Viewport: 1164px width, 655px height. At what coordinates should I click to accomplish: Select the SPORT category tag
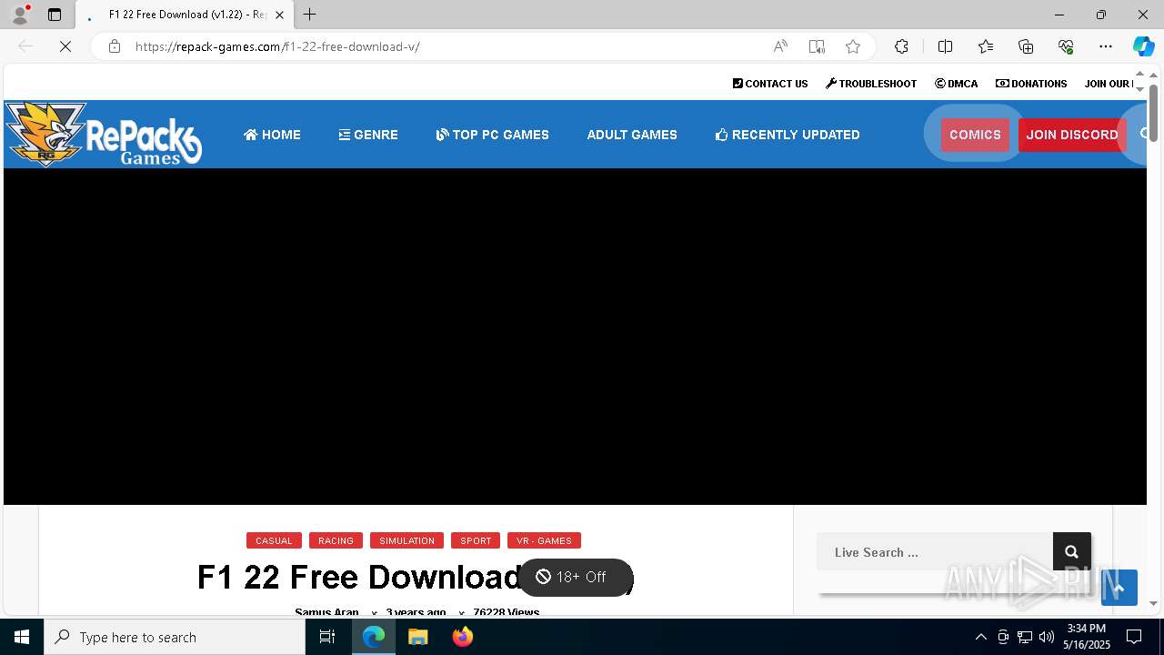tap(476, 540)
